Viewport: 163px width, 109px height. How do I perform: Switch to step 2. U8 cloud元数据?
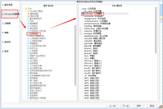(x=11, y=14)
